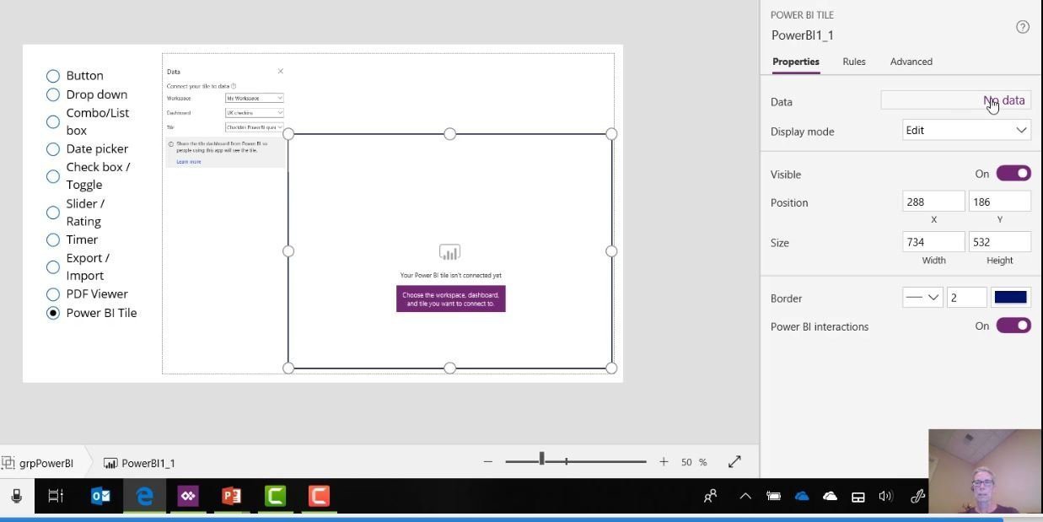Open the Data 'No data' selector

click(x=956, y=100)
